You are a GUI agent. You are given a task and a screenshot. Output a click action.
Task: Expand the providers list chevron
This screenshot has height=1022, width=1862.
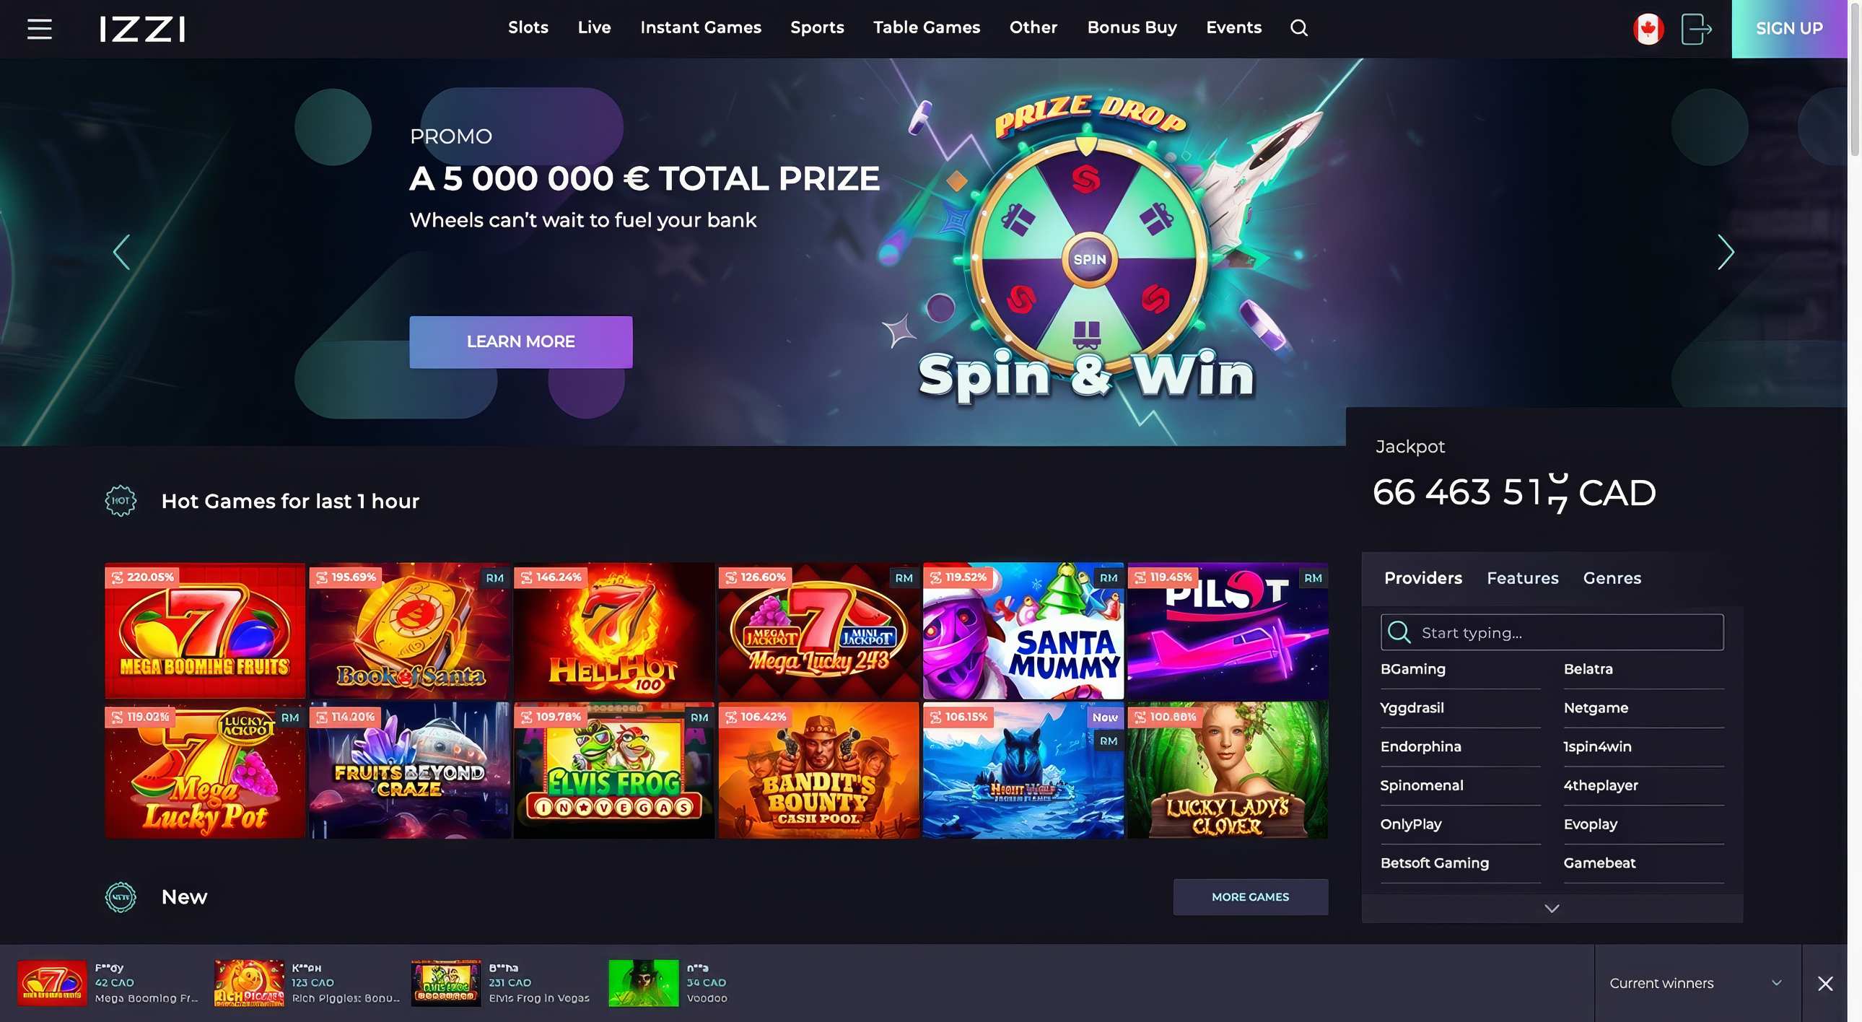click(x=1552, y=909)
